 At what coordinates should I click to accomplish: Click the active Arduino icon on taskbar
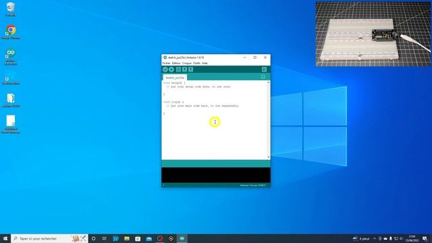182,238
